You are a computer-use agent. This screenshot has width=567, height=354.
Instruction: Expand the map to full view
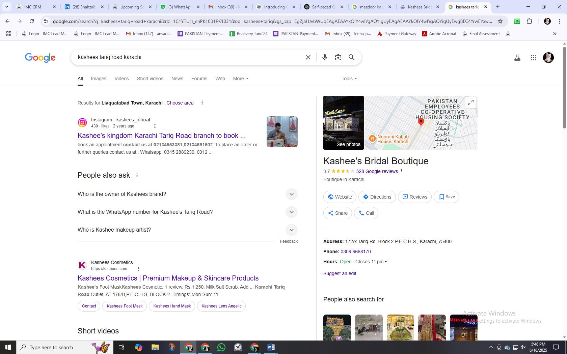(x=471, y=102)
